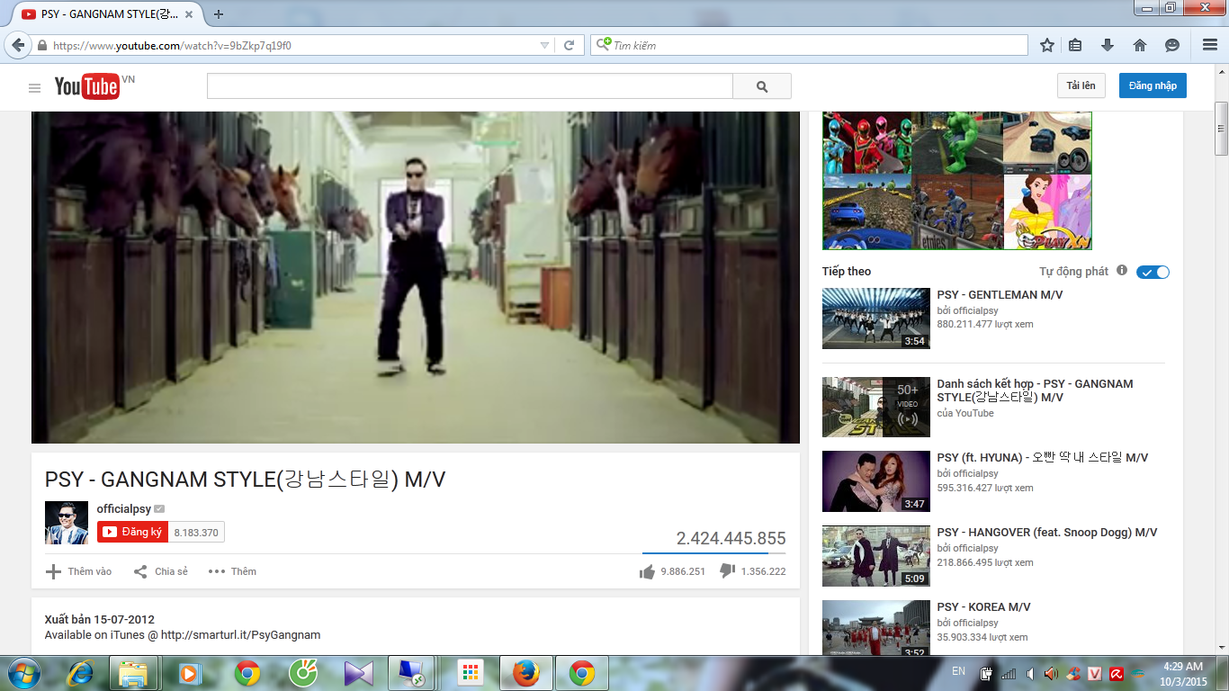Click the power plug tray icon
The width and height of the screenshot is (1229, 691).
pyautogui.click(x=986, y=673)
